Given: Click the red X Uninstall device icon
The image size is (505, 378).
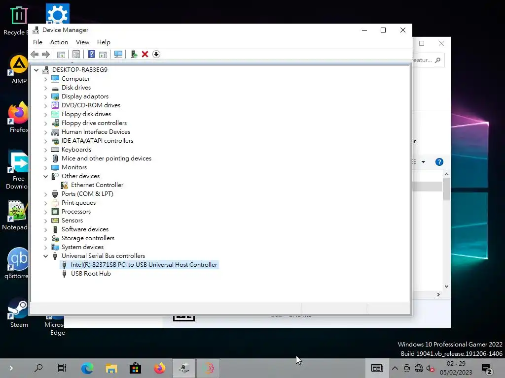Looking at the screenshot, I should [145, 54].
